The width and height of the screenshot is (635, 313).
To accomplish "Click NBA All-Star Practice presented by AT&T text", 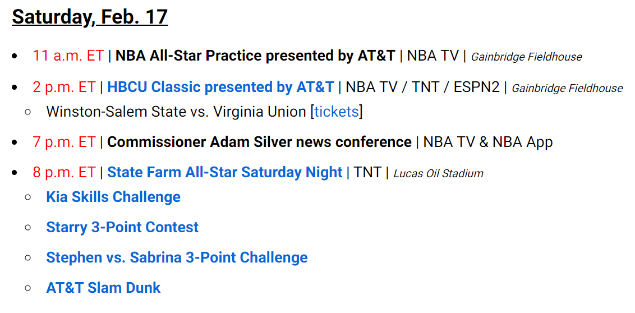I will [x=255, y=56].
